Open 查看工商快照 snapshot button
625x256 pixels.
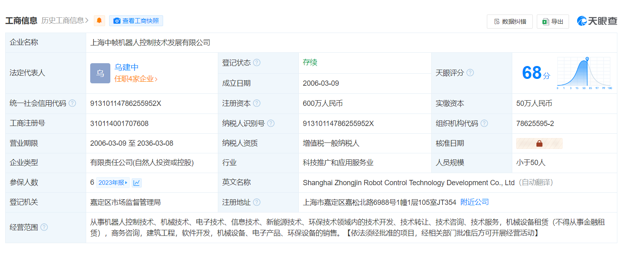[136, 21]
